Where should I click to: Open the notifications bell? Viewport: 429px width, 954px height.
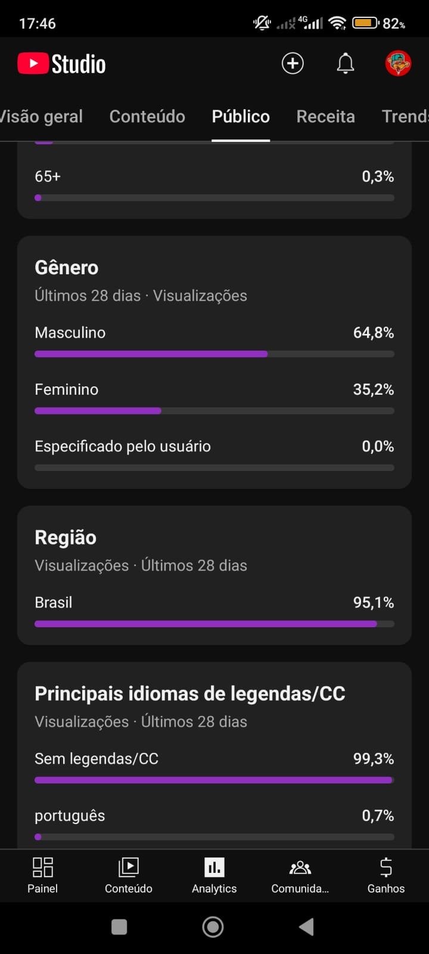click(x=346, y=63)
